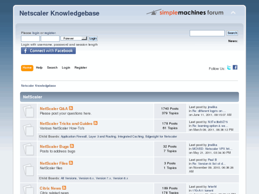The height and width of the screenshot is (194, 259).
Task: Open the NetScaler Files RSS feed icon
Action: pos(71,163)
